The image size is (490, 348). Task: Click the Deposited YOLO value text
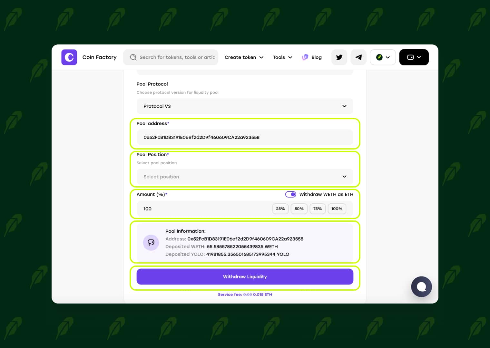248,255
